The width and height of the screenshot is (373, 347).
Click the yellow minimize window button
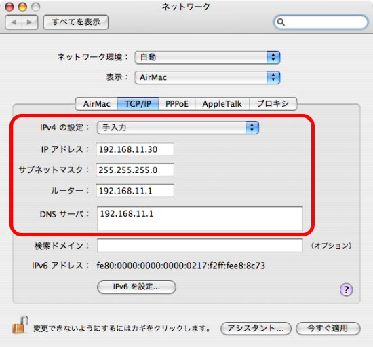[22, 7]
